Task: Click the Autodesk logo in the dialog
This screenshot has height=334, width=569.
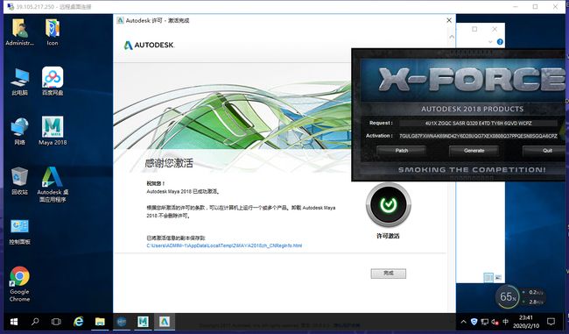Action: pos(149,45)
